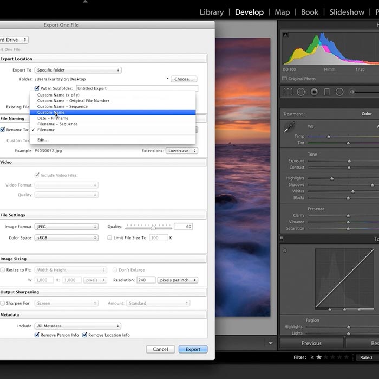This screenshot has height=379, width=379.
Task: Click the first star in the Filter bar
Action: pyautogui.click(x=319, y=357)
